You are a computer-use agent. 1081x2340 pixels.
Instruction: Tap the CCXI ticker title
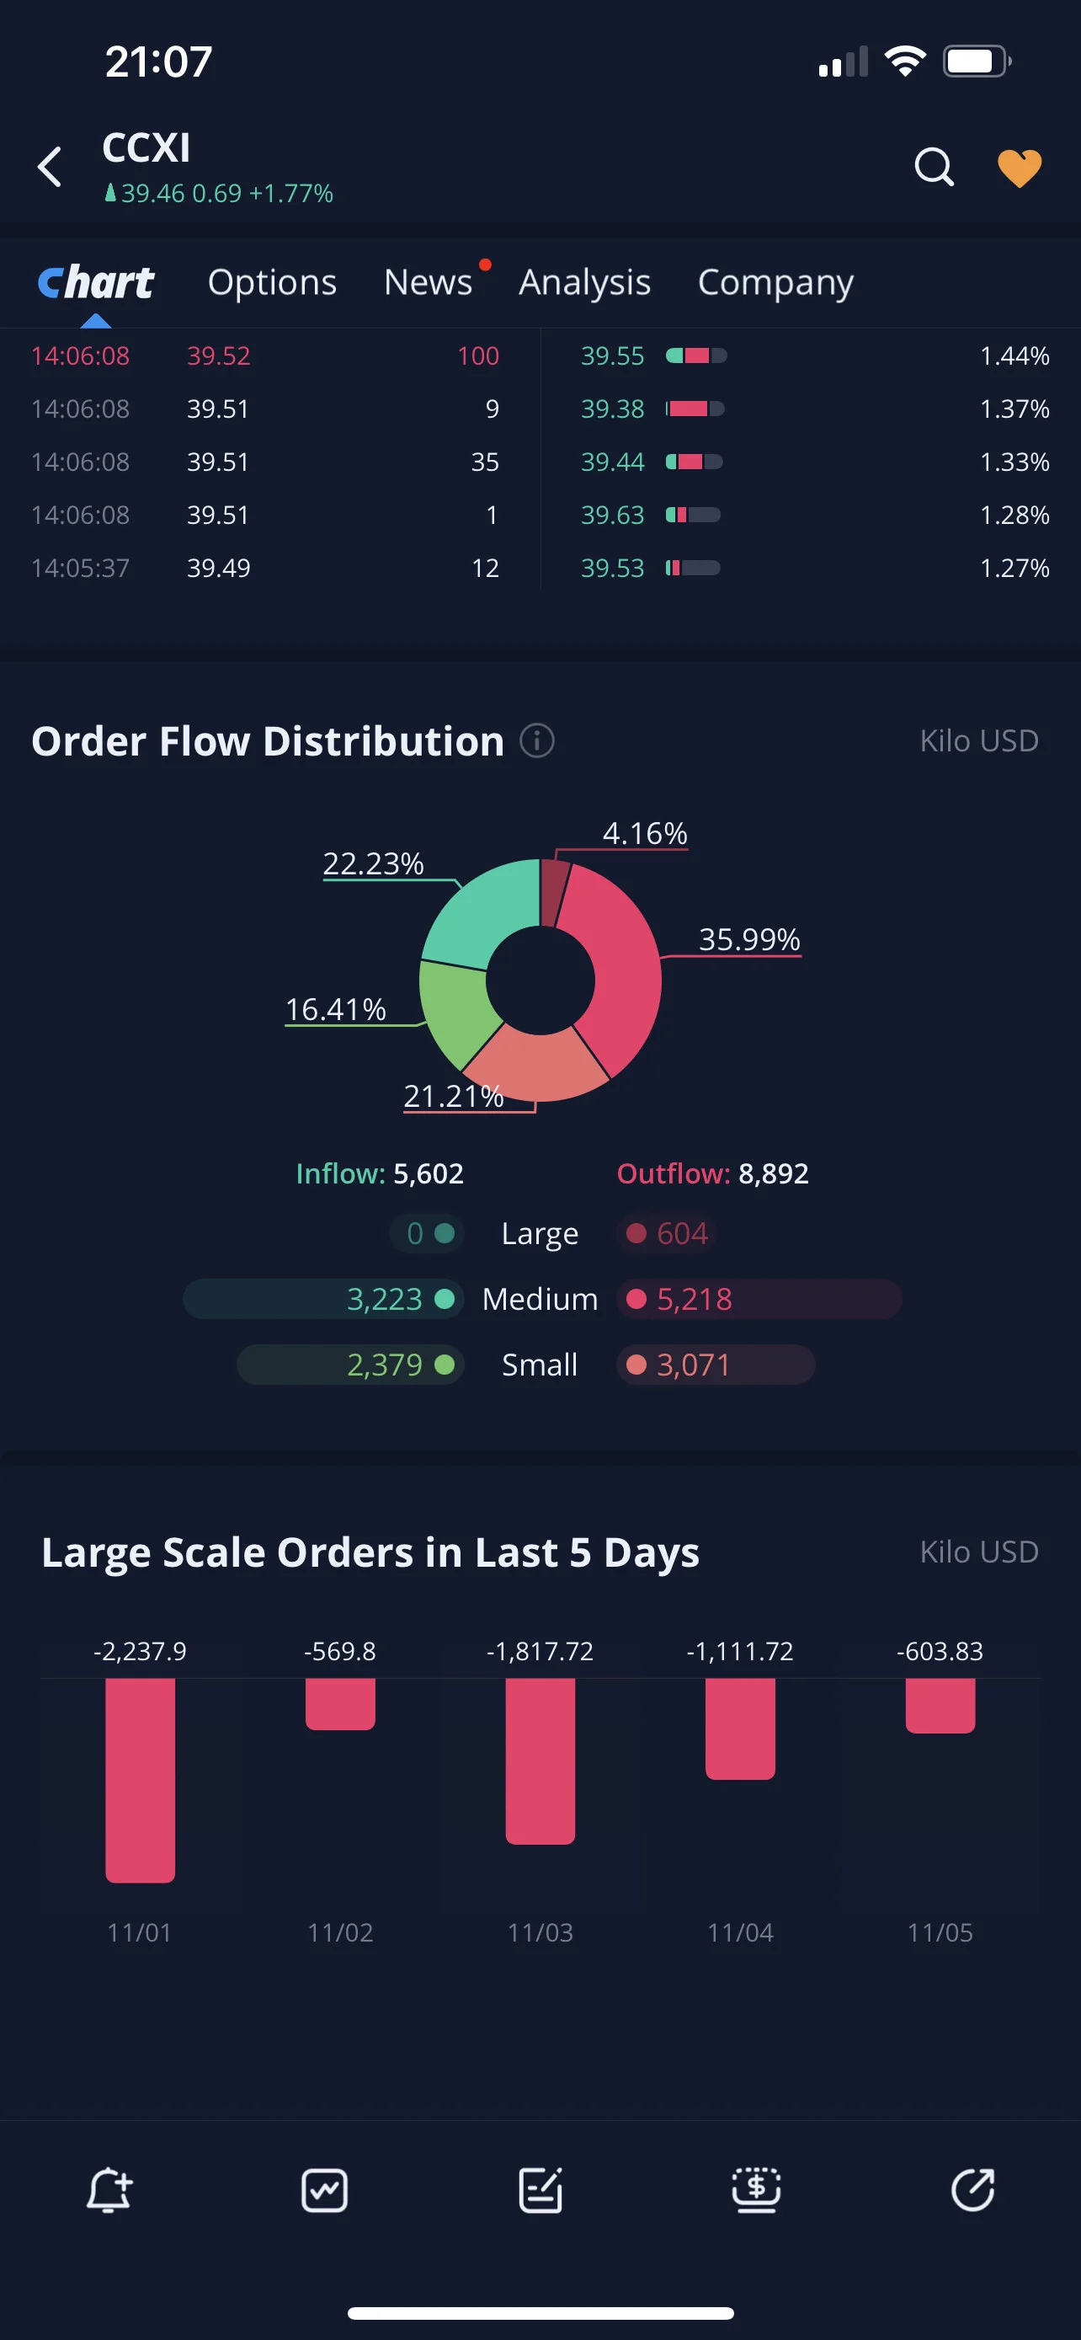(146, 148)
